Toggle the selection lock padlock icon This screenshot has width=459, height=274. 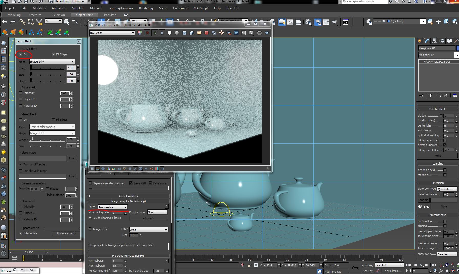pyautogui.click(x=249, y=265)
